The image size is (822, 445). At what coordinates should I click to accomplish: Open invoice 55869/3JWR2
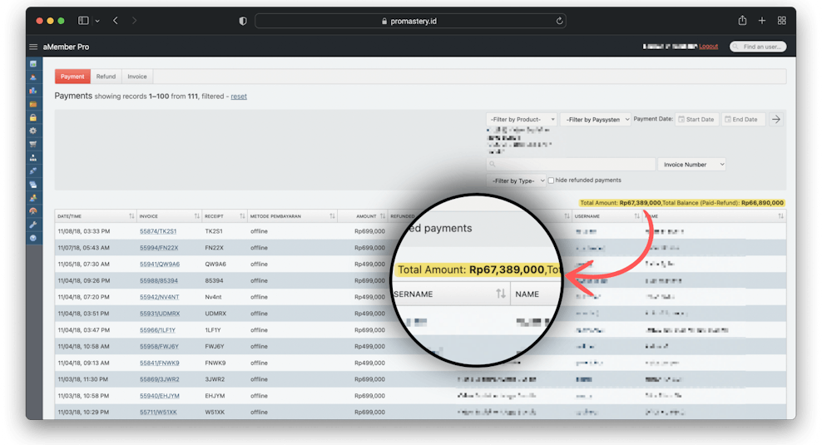tap(160, 379)
